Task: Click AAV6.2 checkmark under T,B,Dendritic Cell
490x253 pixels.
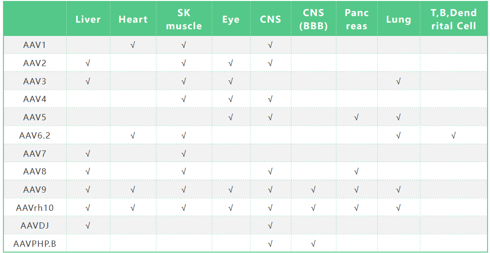Action: pos(454,136)
